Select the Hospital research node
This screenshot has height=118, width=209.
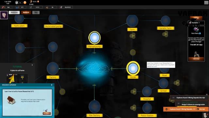pos(147,91)
